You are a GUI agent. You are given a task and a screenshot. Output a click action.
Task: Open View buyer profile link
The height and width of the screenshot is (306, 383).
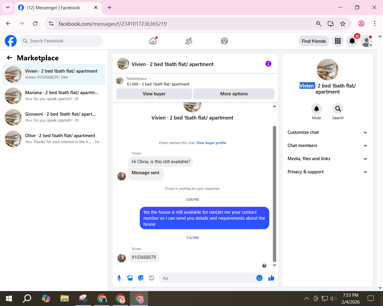point(211,143)
